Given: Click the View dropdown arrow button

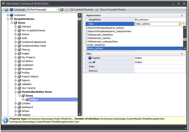Looking at the screenshot, I should pos(180,24).
